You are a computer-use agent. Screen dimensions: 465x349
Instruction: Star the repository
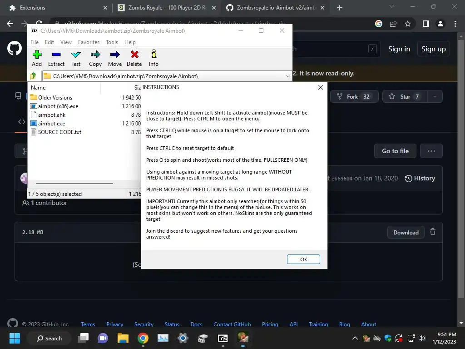pyautogui.click(x=405, y=96)
